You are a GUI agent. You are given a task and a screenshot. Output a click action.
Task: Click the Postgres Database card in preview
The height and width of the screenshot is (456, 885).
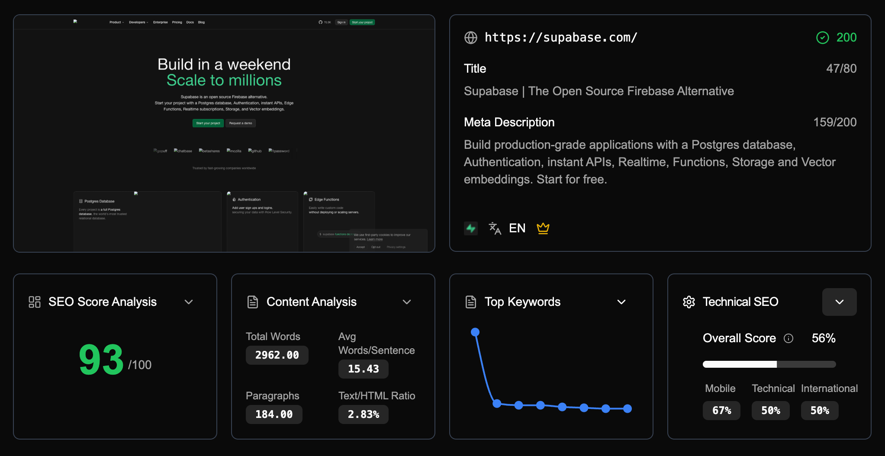[147, 222]
